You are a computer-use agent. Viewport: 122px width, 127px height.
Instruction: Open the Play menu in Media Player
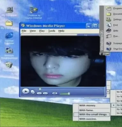point(42,31)
